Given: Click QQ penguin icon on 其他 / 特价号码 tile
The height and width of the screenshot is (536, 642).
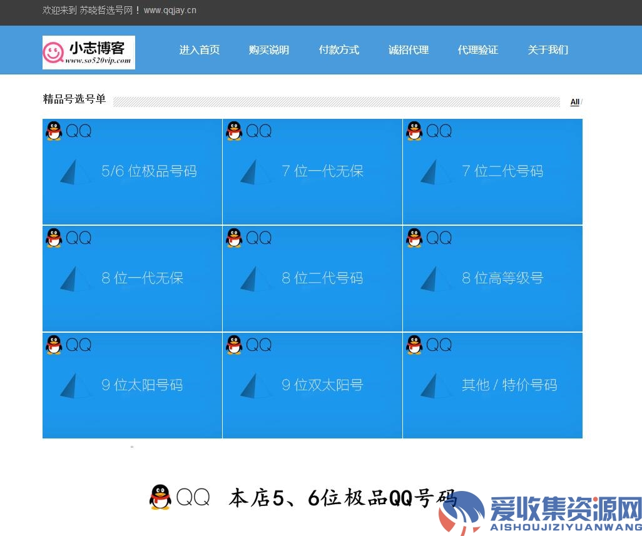Looking at the screenshot, I should (x=414, y=345).
